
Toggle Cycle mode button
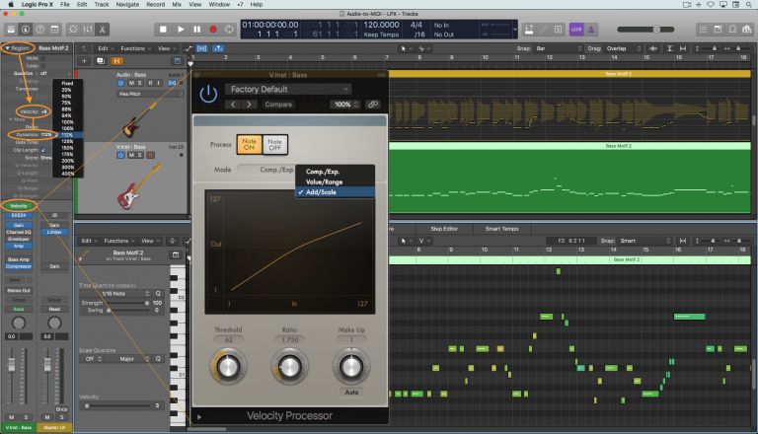pos(229,30)
